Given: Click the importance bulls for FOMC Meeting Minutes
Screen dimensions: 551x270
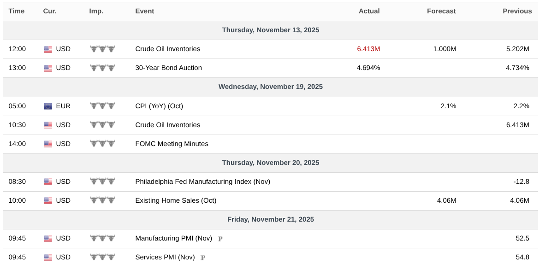Looking at the screenshot, I should pos(102,144).
